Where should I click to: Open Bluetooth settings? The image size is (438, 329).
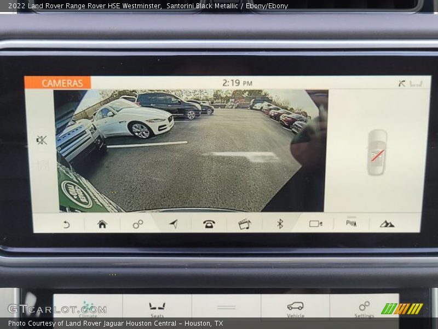(x=280, y=224)
